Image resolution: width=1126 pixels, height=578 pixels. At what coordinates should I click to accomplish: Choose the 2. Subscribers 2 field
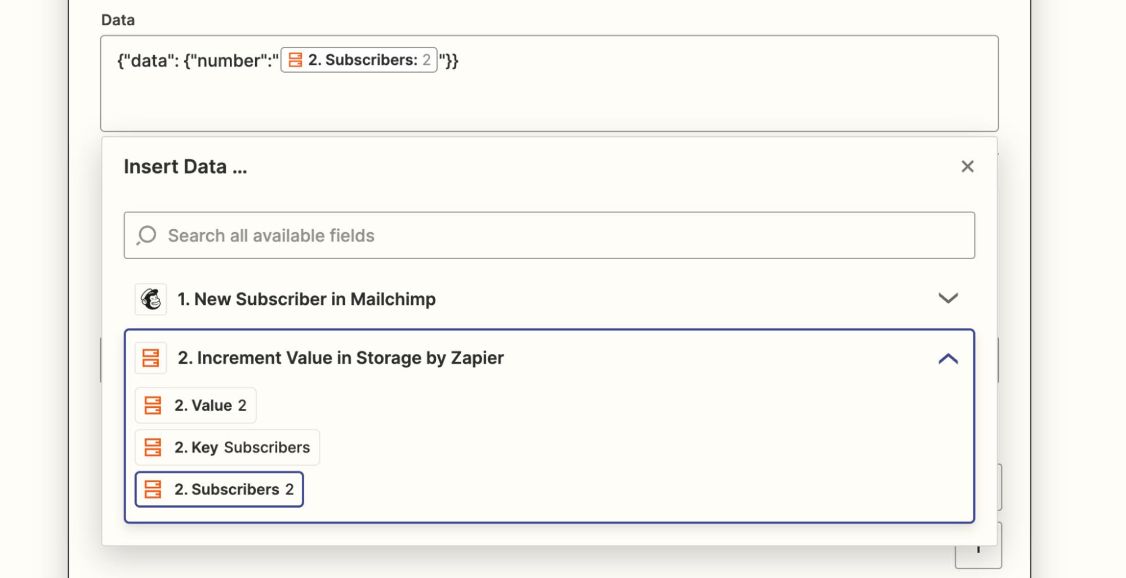(219, 489)
